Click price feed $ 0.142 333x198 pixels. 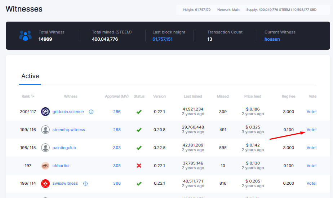[x=253, y=145]
